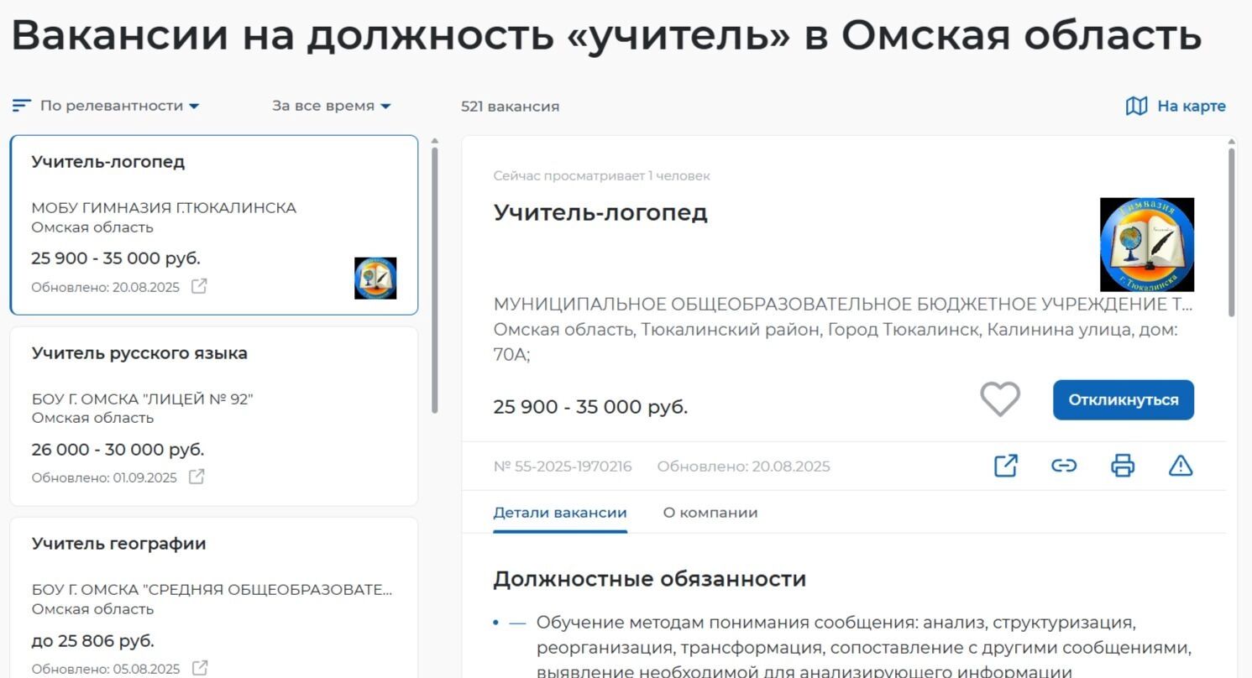The image size is (1252, 678).
Task: Report vacancy using warning triangle icon
Action: 1181,466
